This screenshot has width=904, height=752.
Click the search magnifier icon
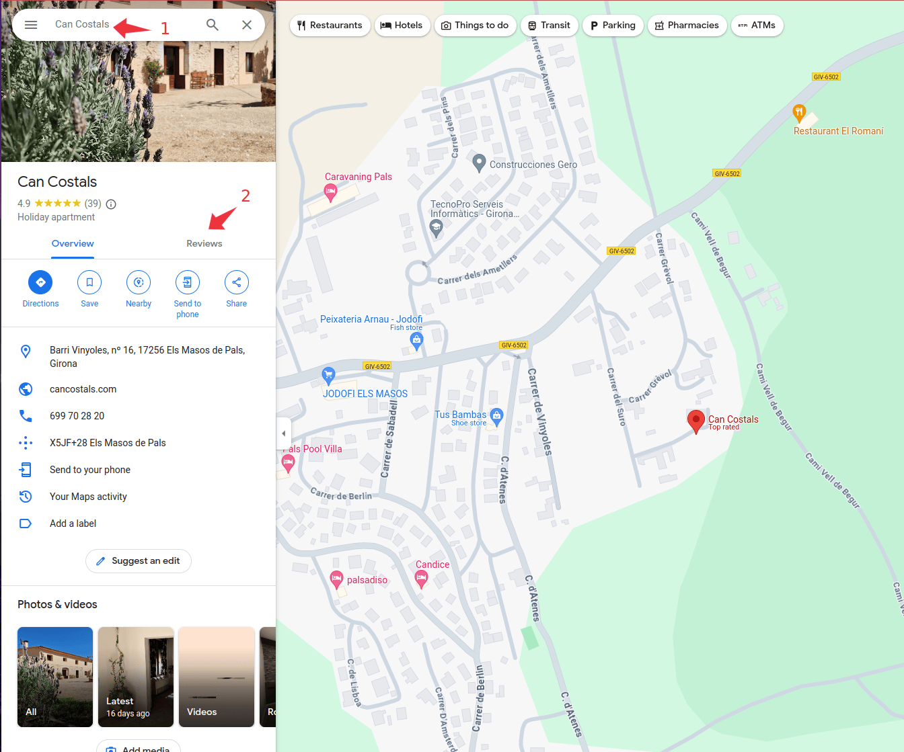213,25
